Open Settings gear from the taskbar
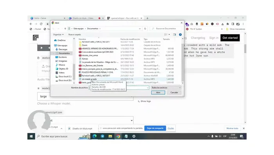This screenshot has height=155, width=274. coord(134,136)
